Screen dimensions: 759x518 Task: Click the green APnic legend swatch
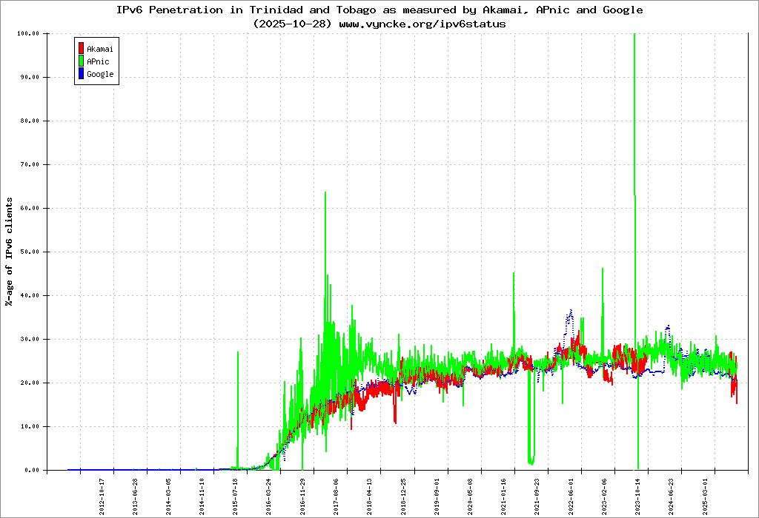[81, 61]
